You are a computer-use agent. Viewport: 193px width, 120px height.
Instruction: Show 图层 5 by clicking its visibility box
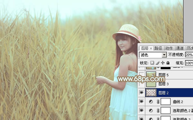(x=142, y=75)
